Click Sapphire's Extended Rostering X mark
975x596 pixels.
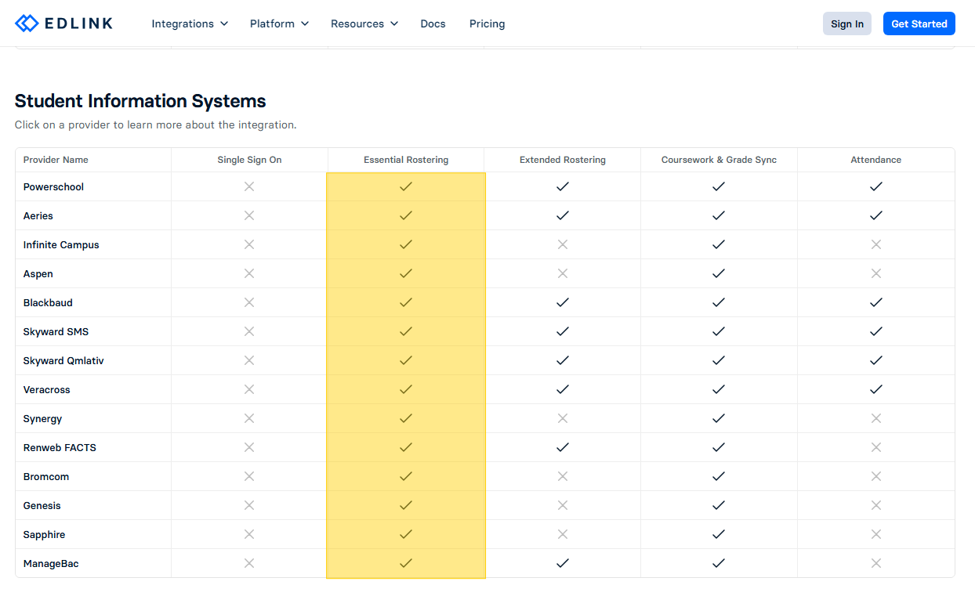pyautogui.click(x=563, y=534)
